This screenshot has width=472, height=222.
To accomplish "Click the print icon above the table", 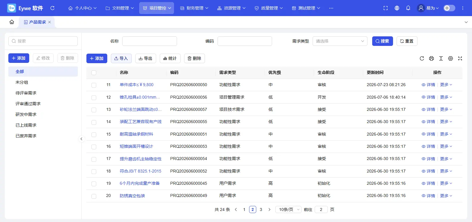I will click(x=431, y=58).
